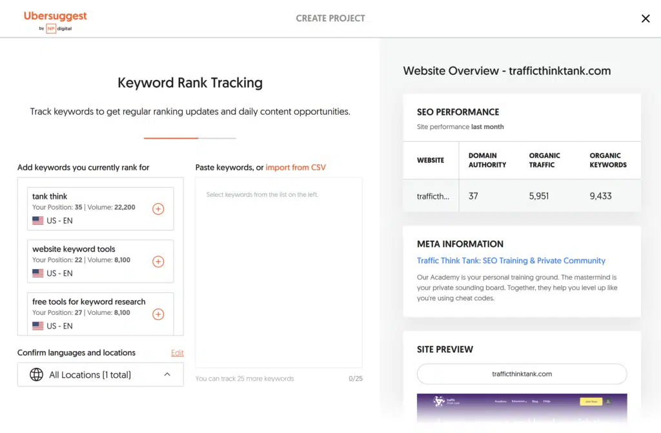661x433 pixels.
Task: Click the step progress bar
Action: [190, 138]
